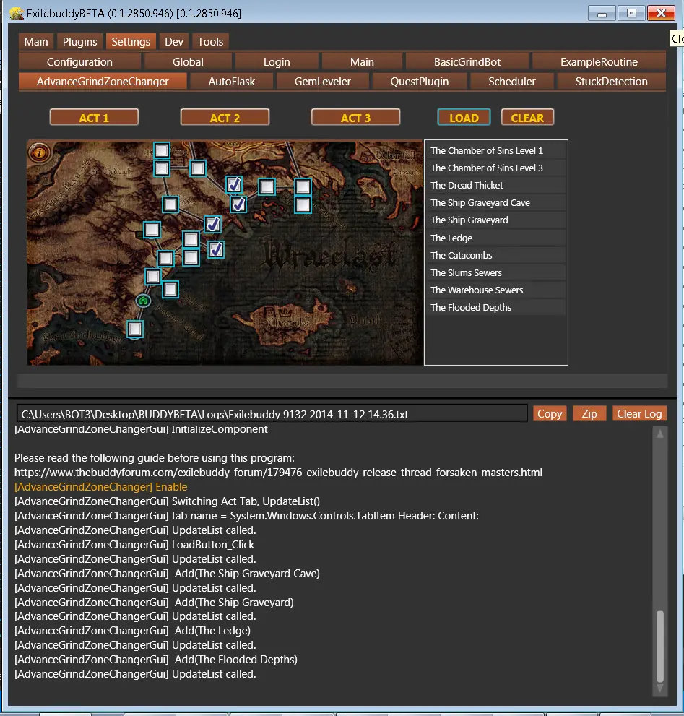Select The Dread Thicket in zone list
684x716 pixels.
tap(467, 186)
